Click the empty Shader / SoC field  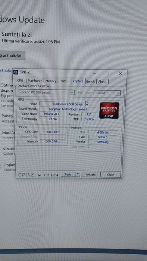(53, 137)
